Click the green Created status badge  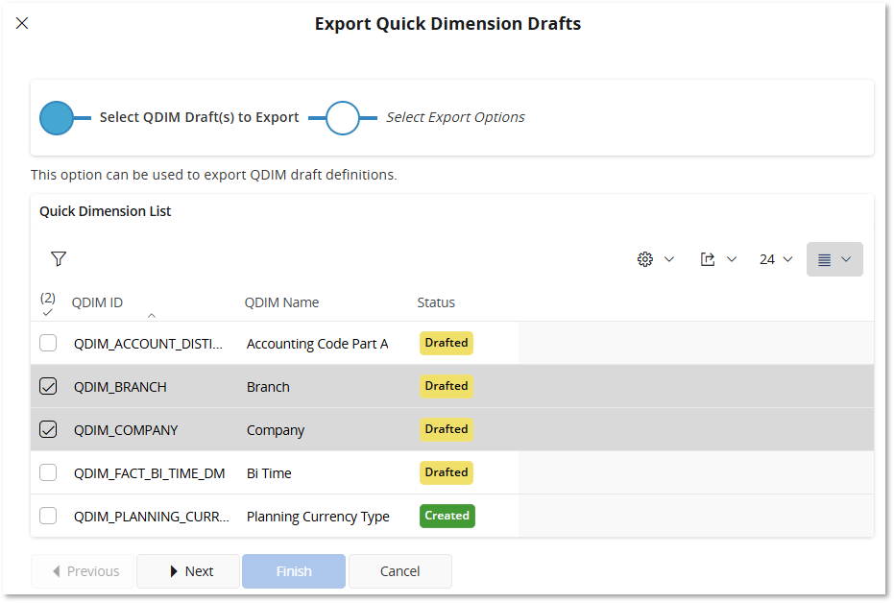point(447,516)
